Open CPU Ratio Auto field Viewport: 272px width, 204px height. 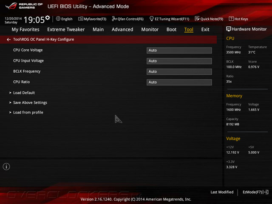179,82
